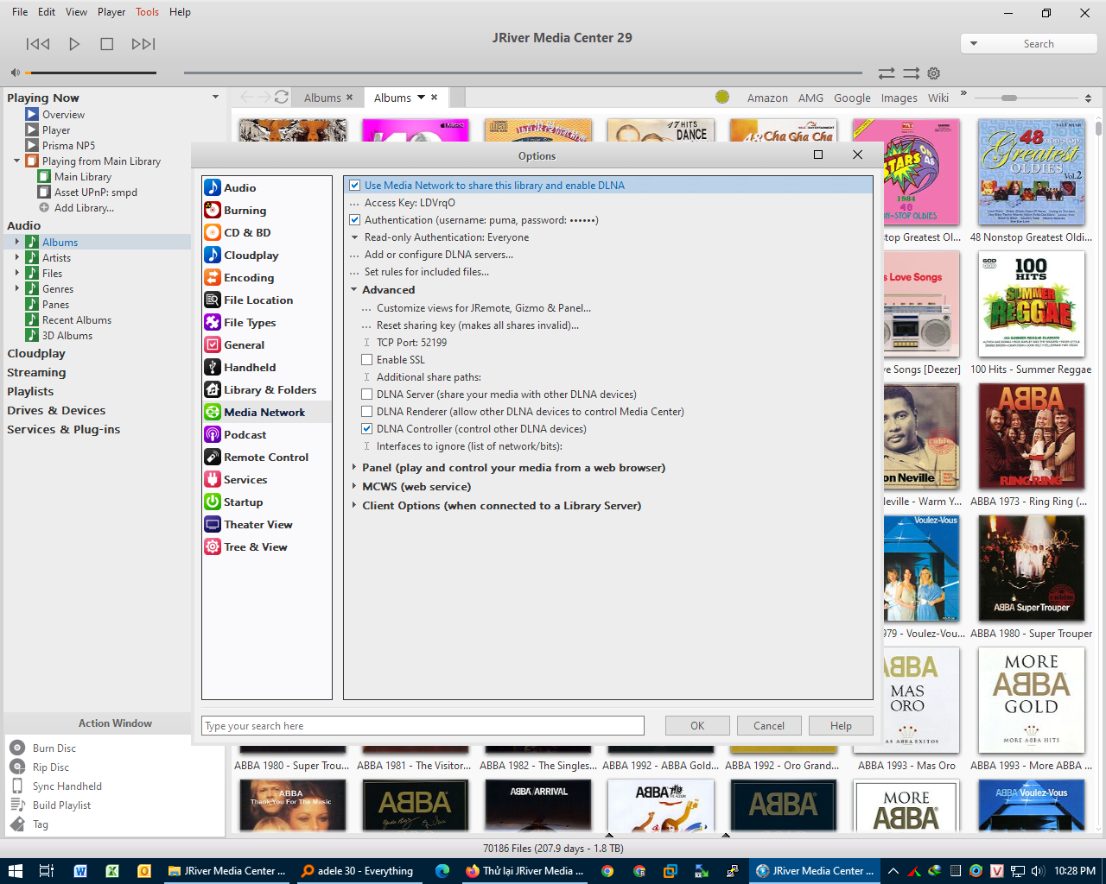Uncheck DLNA Controller checkbox
The width and height of the screenshot is (1106, 884).
[x=366, y=429]
